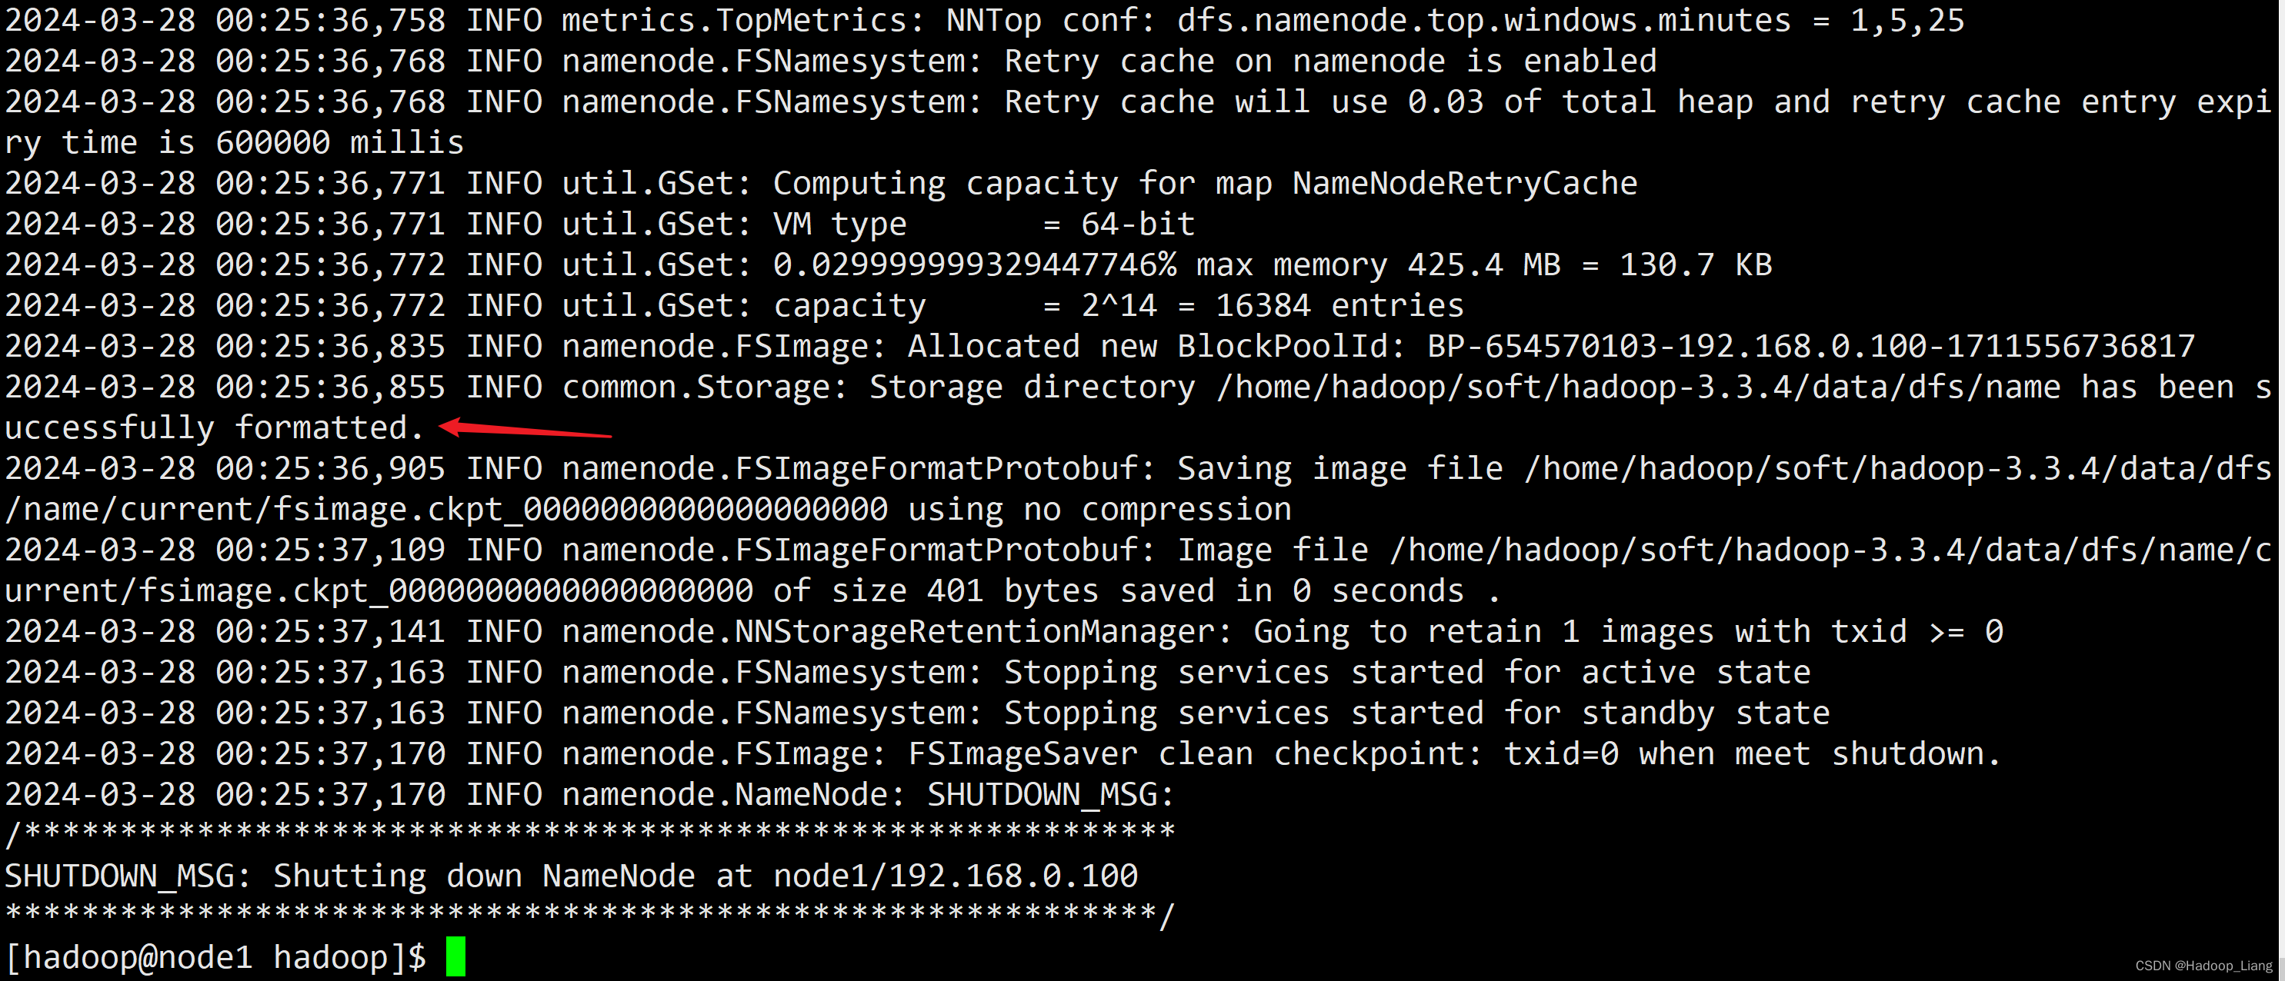Click the green terminal cursor block
The height and width of the screenshot is (981, 2285).
[456, 957]
